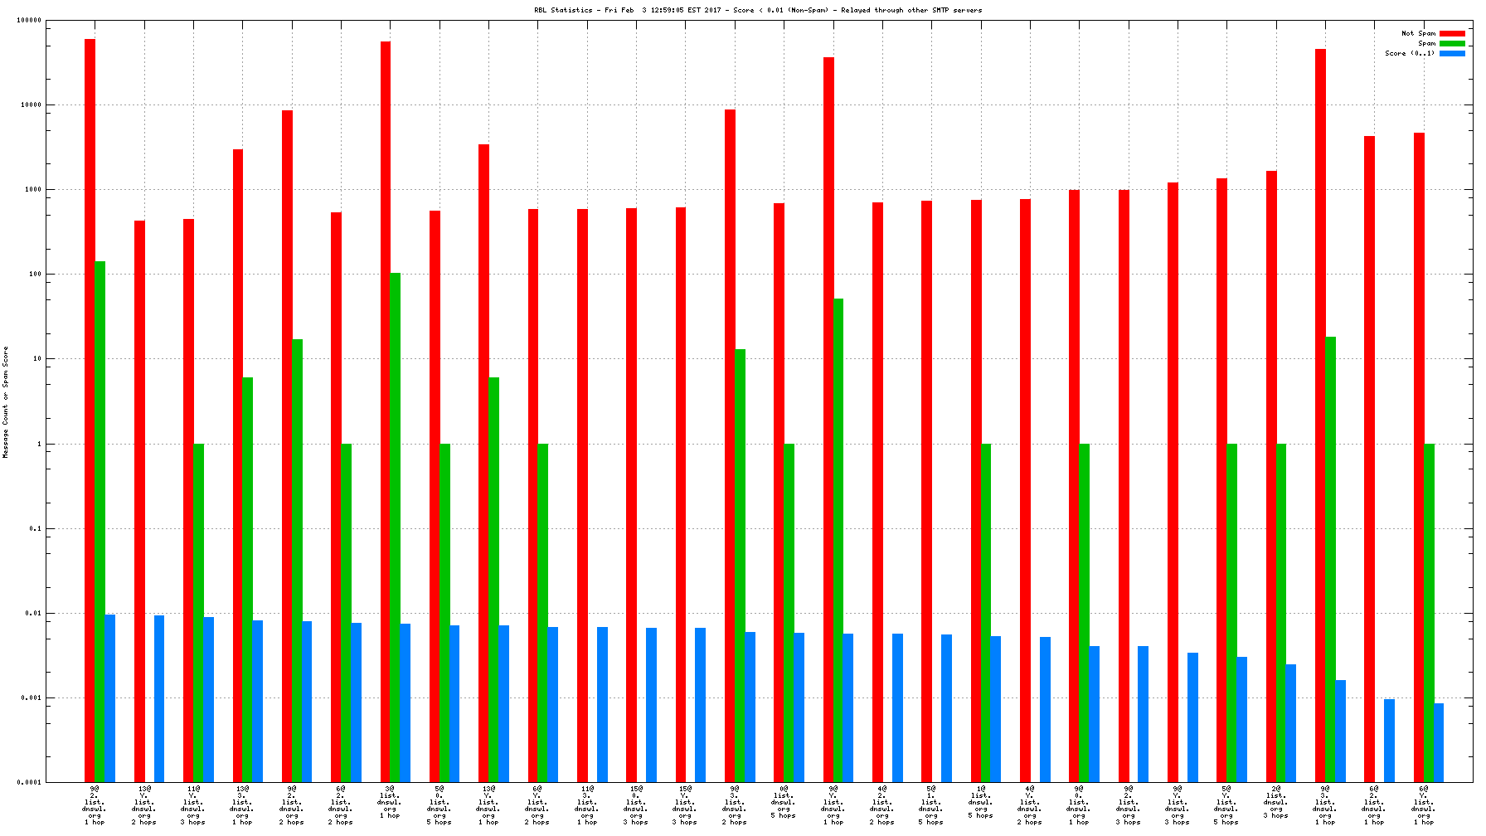
Task: Click the red Not Spam legend swatch
Action: 1452,34
